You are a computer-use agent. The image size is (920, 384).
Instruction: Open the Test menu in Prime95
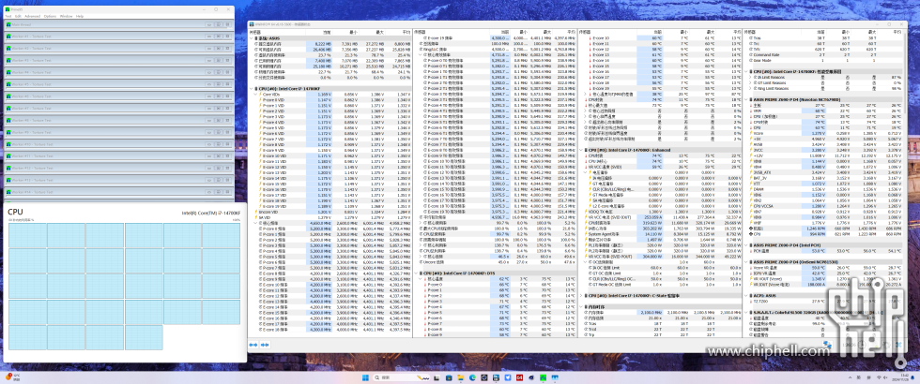(8, 16)
